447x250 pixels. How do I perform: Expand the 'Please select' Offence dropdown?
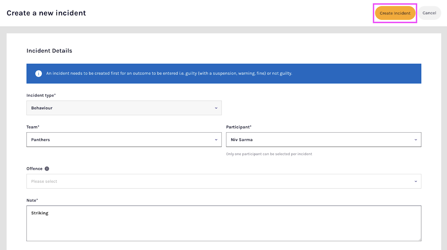[x=223, y=181]
